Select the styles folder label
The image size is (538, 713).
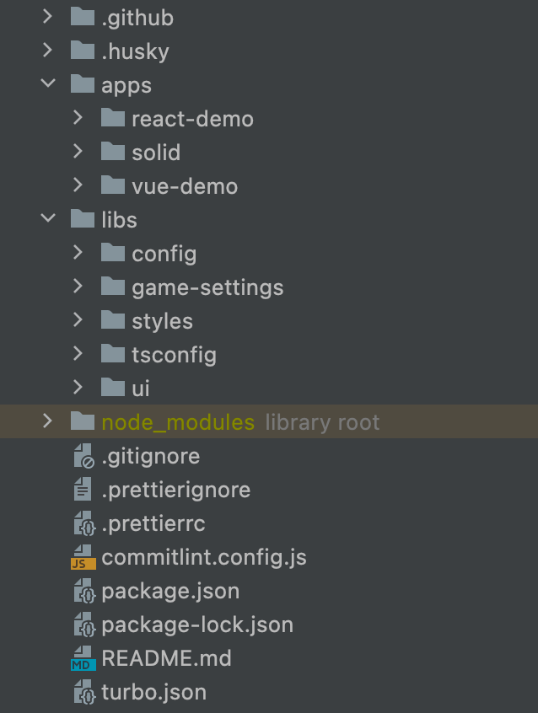point(162,321)
